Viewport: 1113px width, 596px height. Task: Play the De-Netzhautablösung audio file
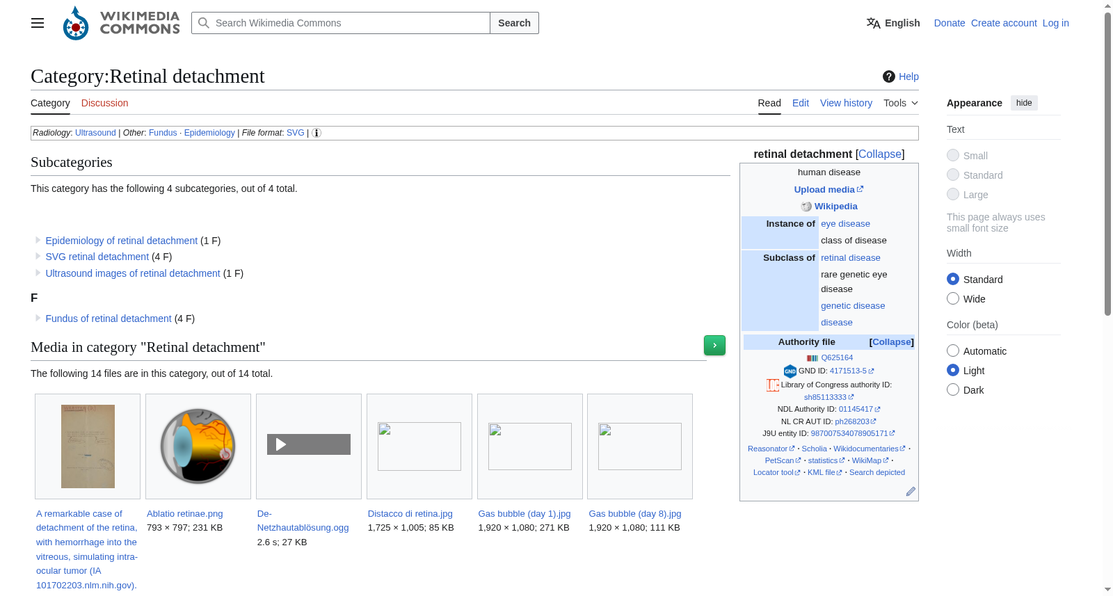280,444
